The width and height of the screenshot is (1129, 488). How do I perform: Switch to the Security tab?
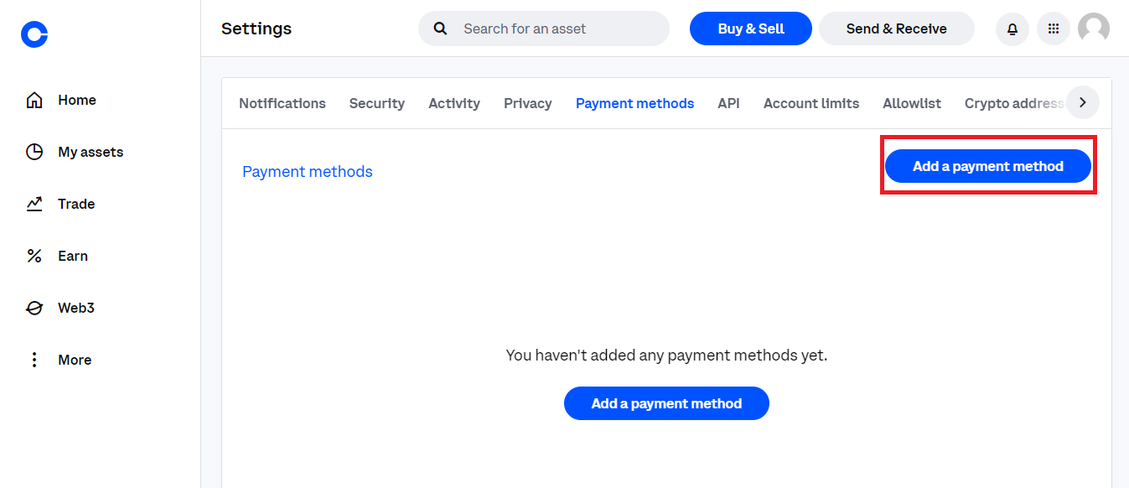tap(377, 103)
